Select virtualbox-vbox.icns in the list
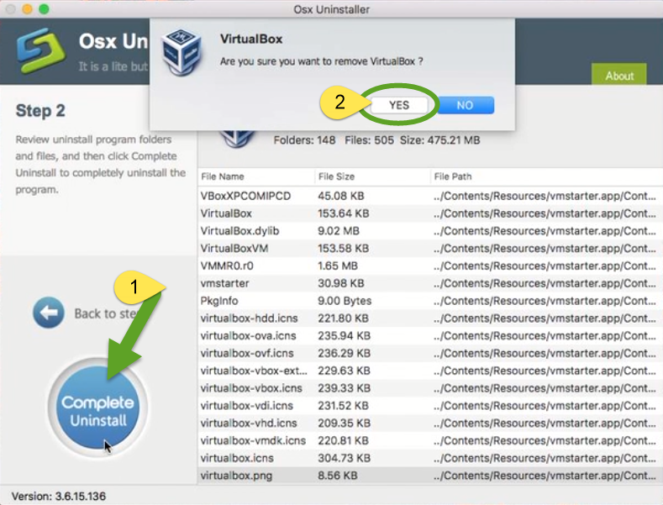The height and width of the screenshot is (505, 663). [430, 388]
